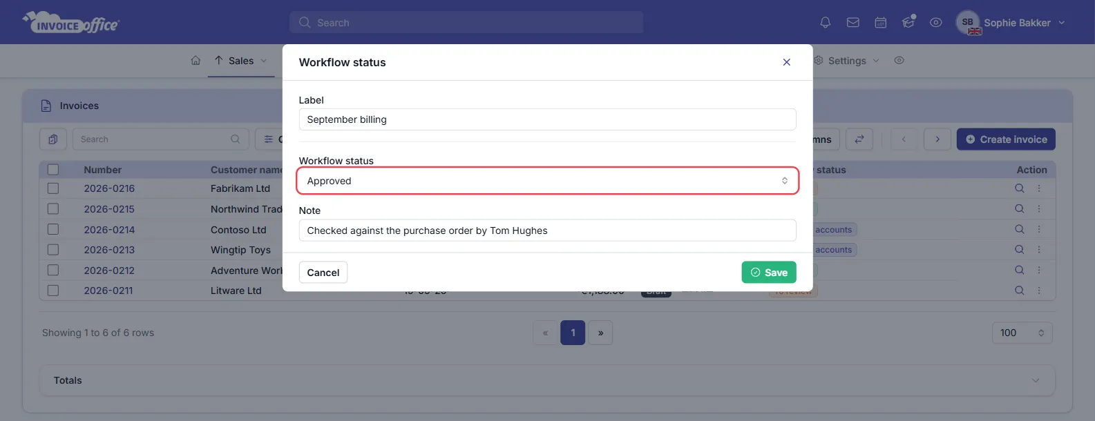Click the Invoices panel heading
1095x421 pixels.
(79, 106)
